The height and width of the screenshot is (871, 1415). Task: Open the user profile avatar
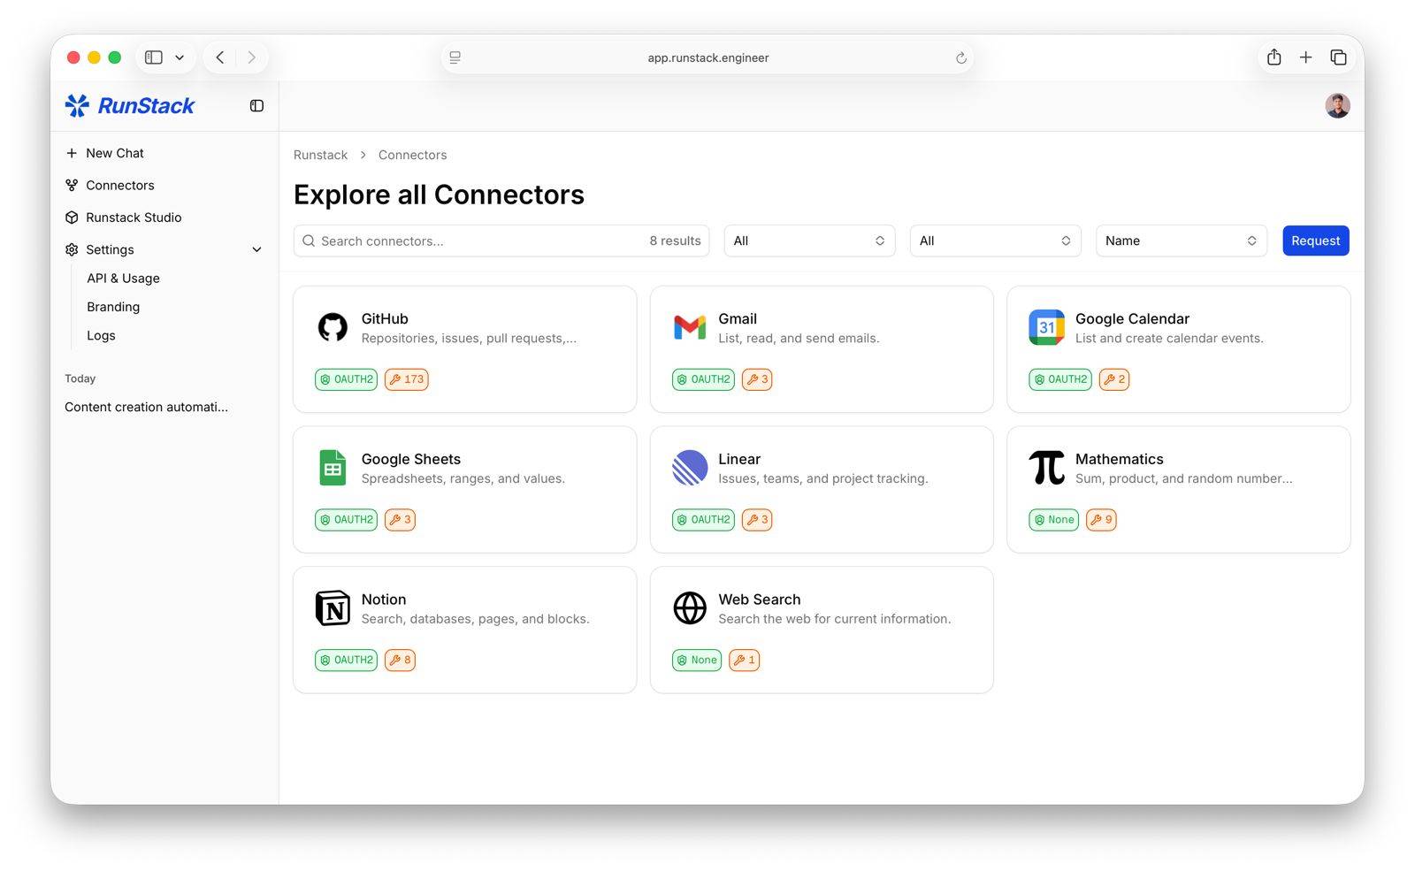(x=1337, y=106)
